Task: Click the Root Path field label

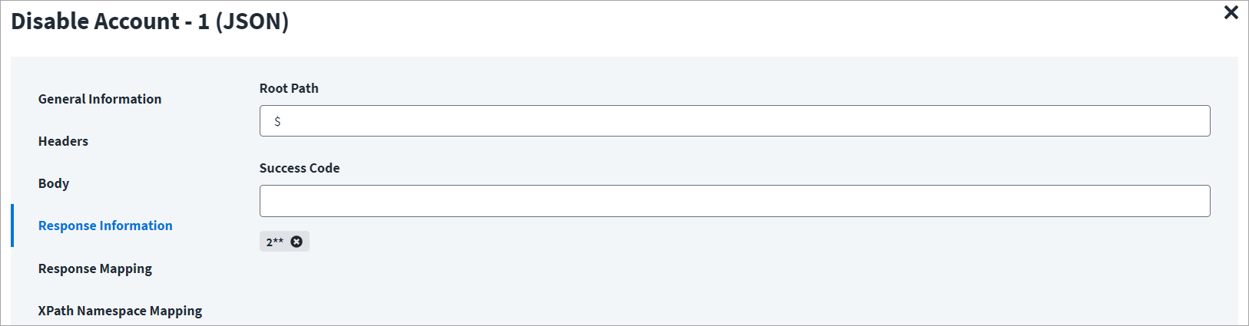Action: [289, 88]
